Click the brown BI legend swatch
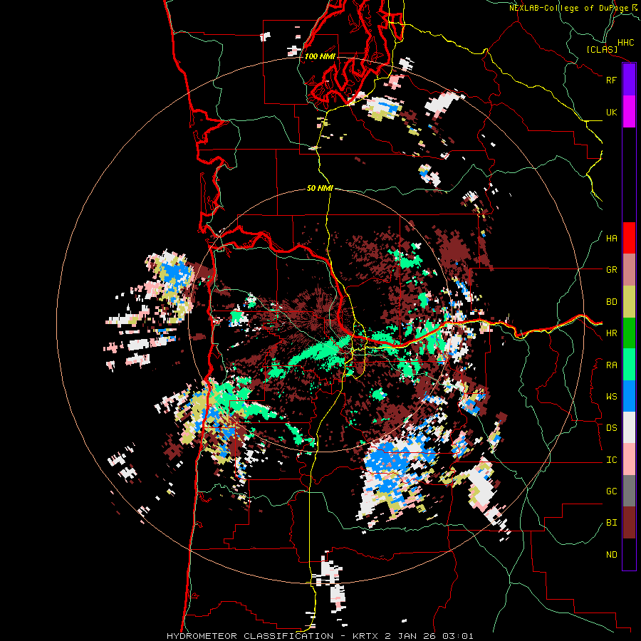This screenshot has height=641, width=641. coord(629,523)
